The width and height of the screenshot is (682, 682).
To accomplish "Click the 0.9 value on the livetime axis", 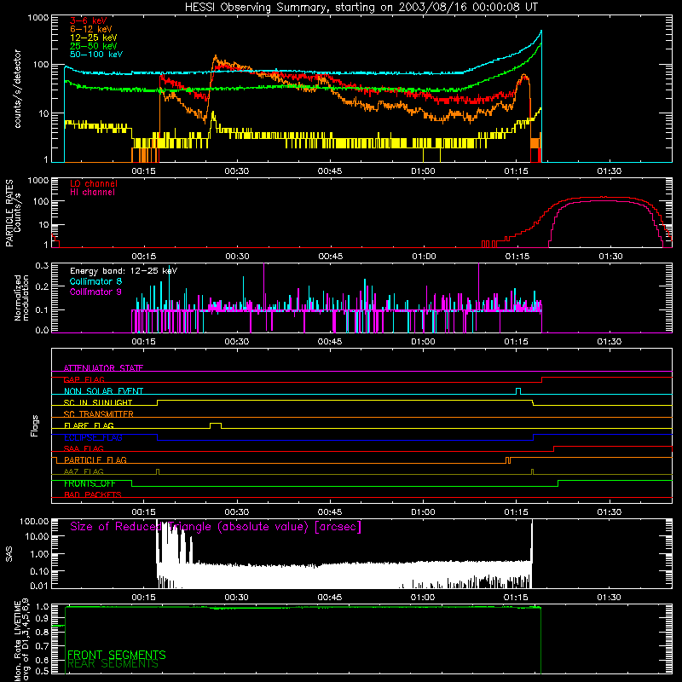I will point(42,619).
